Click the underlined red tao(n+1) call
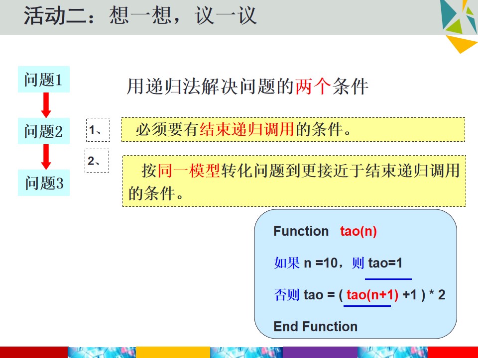The image size is (478, 358). tap(372, 295)
